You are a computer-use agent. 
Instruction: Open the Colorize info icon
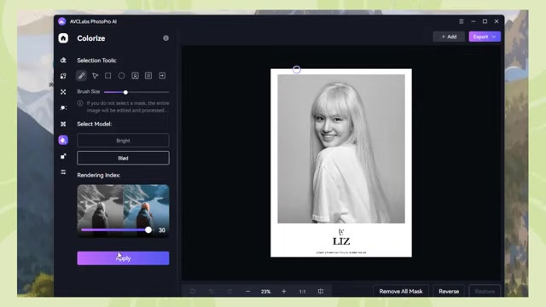[166, 38]
